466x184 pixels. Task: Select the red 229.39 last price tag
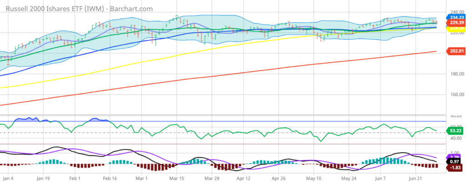click(x=456, y=22)
